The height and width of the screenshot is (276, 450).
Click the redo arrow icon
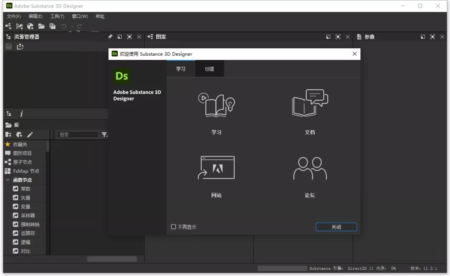click(x=80, y=26)
